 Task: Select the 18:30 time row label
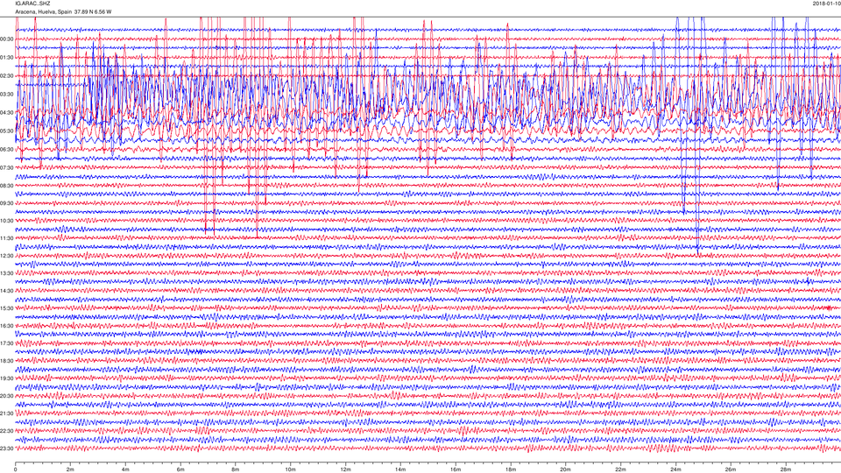(x=6, y=361)
